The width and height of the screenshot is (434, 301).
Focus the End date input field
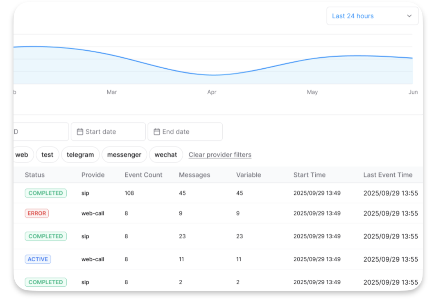pyautogui.click(x=188, y=132)
